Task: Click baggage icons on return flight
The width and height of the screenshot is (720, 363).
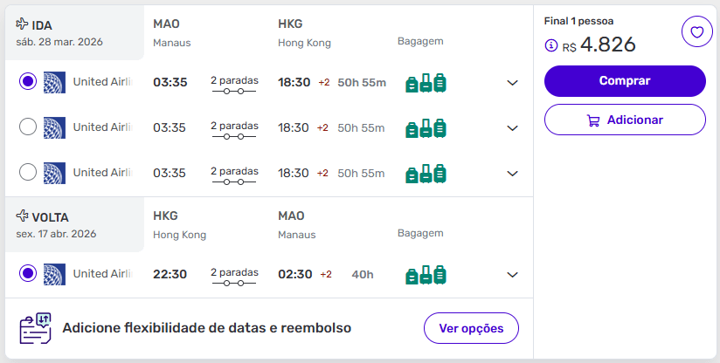Action: point(426,275)
